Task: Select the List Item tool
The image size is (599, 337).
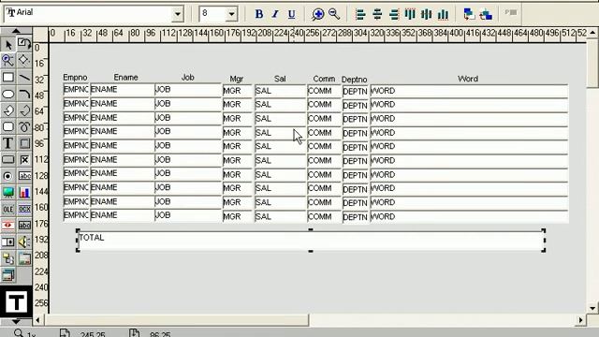Action: point(8,242)
